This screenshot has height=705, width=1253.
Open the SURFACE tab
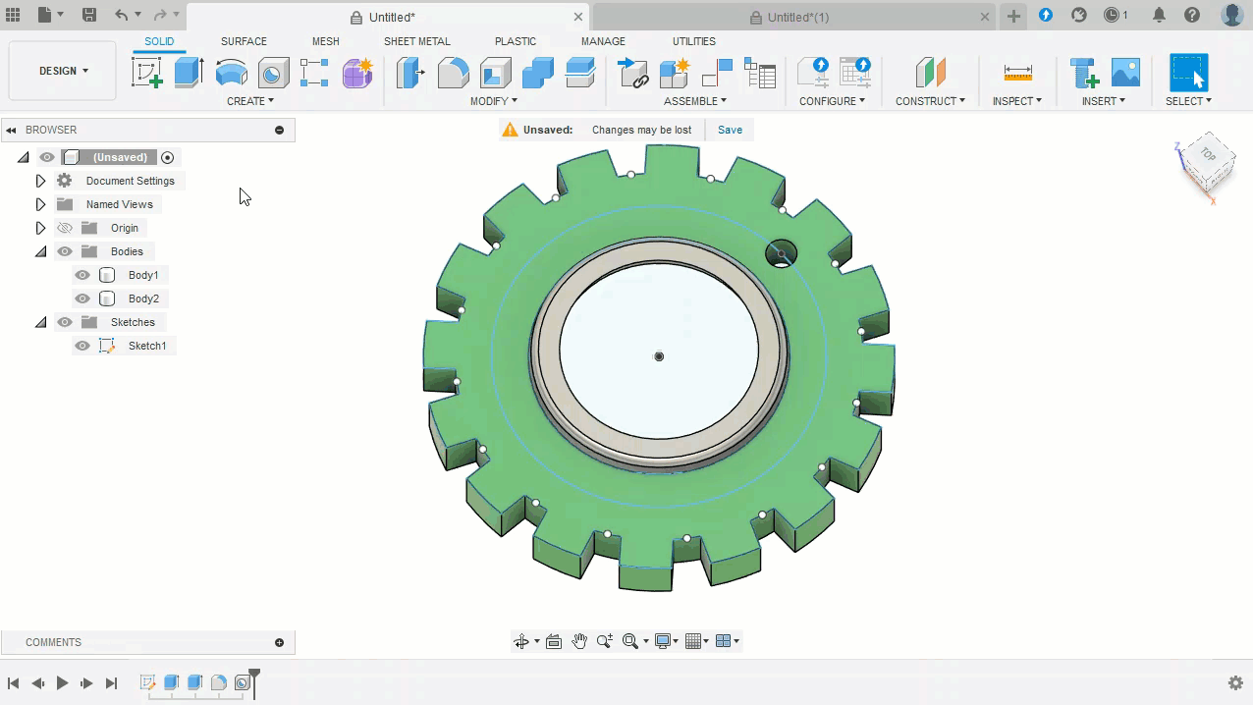244,41
